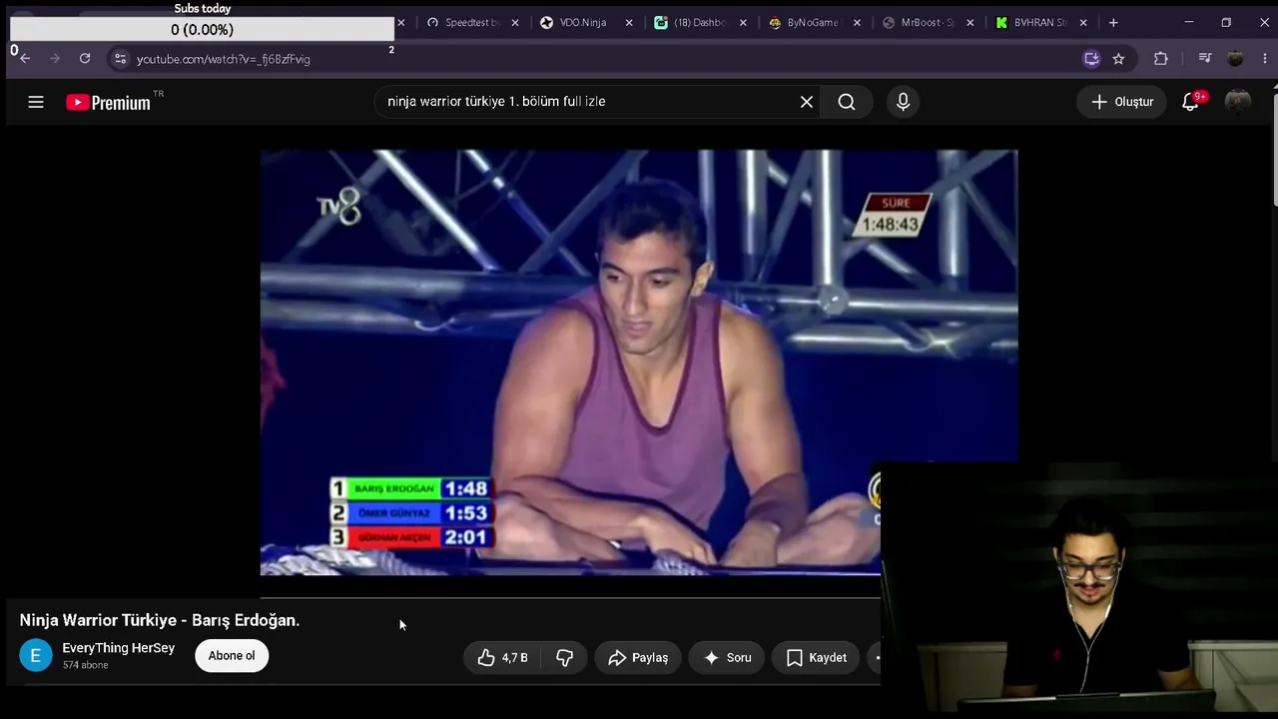
Task: Close the ByNoGame tab
Action: coord(857,23)
